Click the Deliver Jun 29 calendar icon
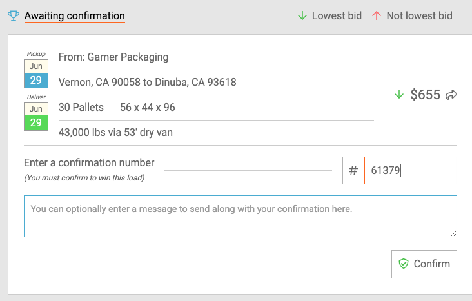Screen dimensions: 472x301 click(36, 117)
